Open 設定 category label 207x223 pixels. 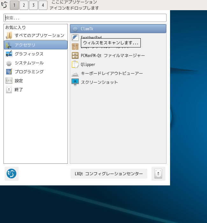click(19, 81)
